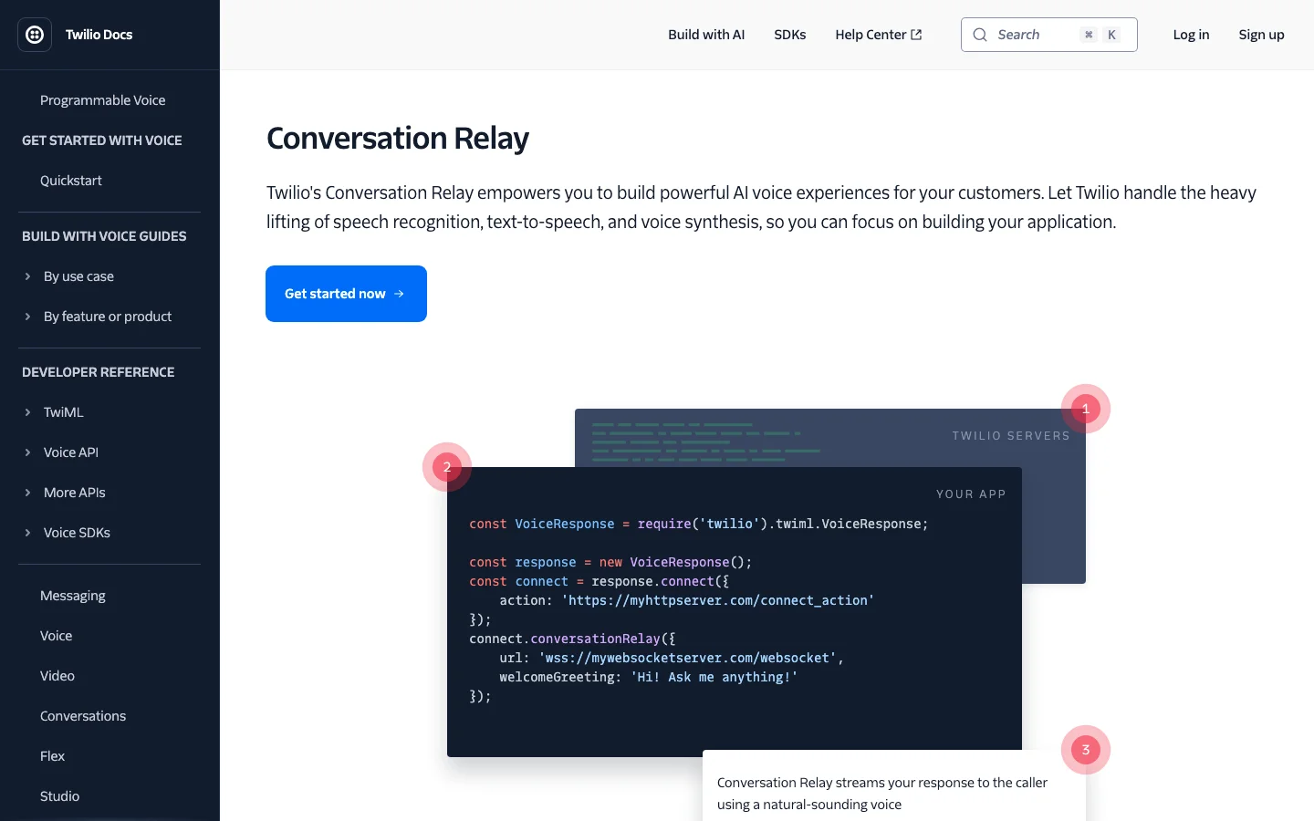Select TwiML in the sidebar
The height and width of the screenshot is (821, 1314).
pos(64,412)
